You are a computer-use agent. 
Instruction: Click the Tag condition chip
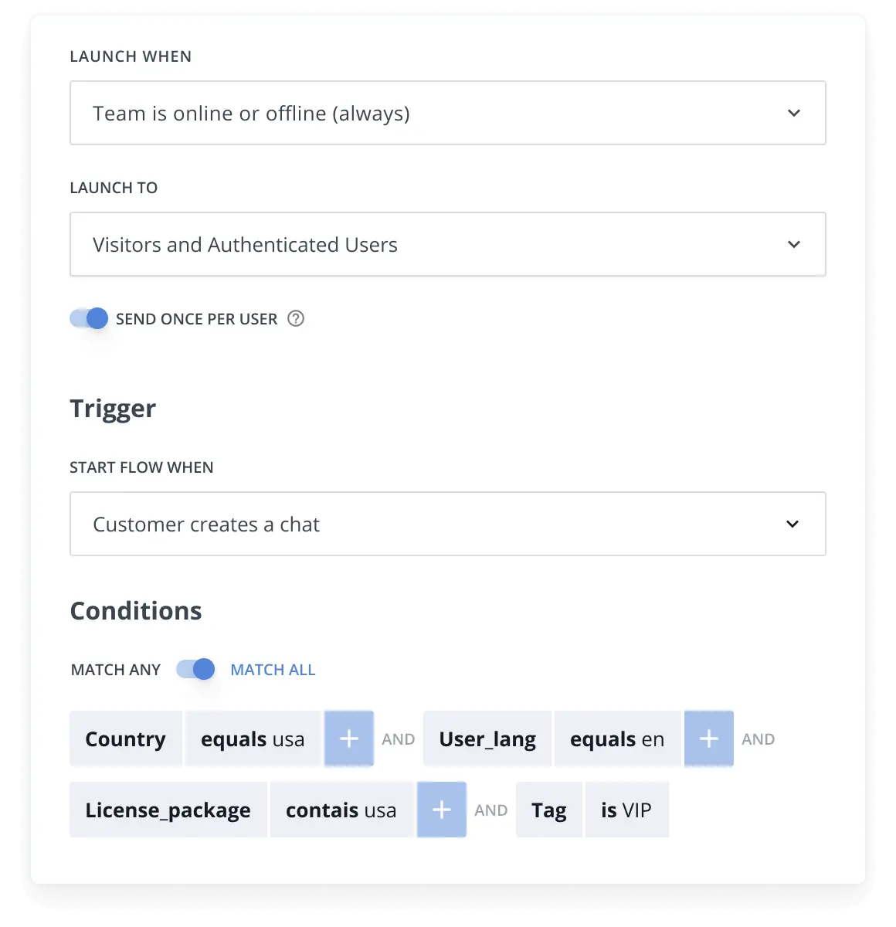(549, 810)
